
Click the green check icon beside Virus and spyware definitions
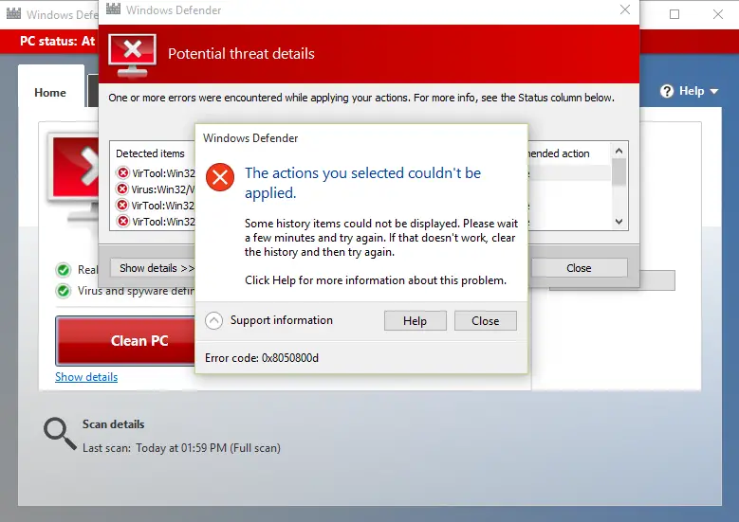(64, 291)
